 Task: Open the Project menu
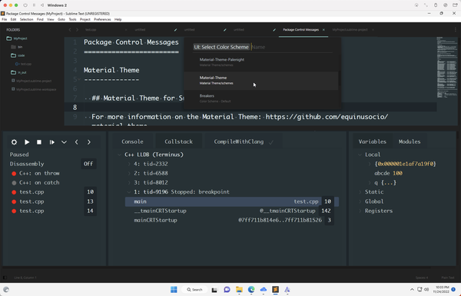[x=85, y=19]
